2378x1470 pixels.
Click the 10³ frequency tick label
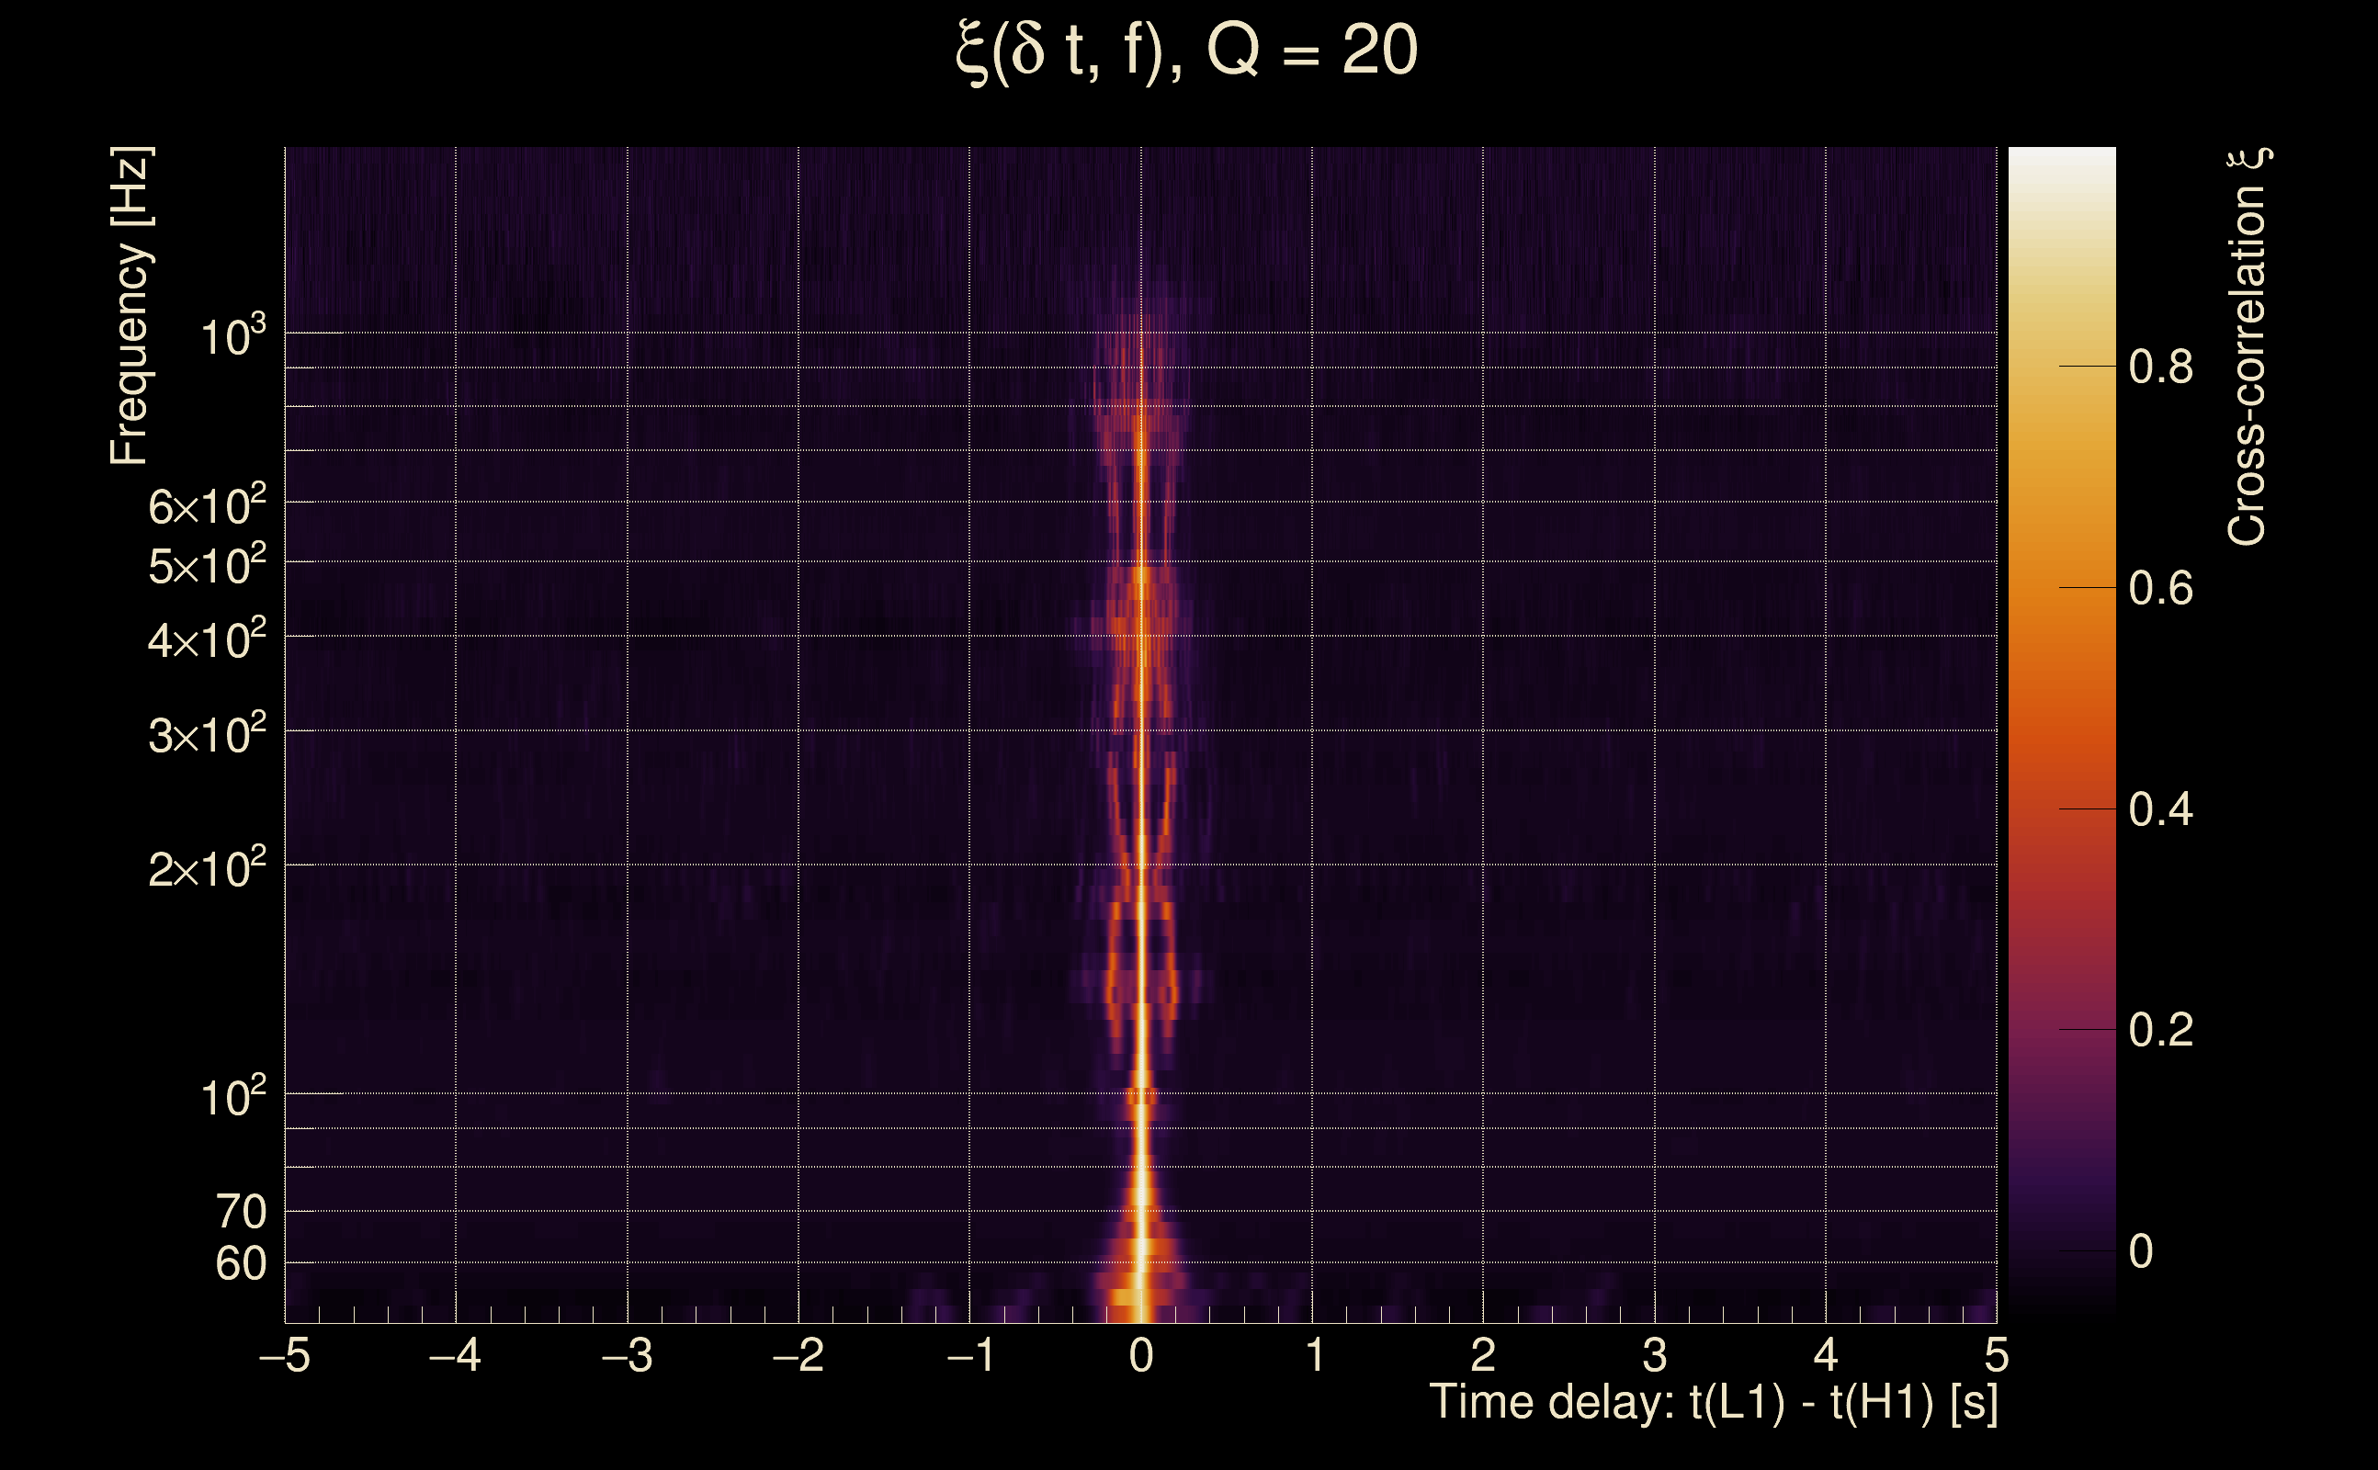tap(232, 336)
